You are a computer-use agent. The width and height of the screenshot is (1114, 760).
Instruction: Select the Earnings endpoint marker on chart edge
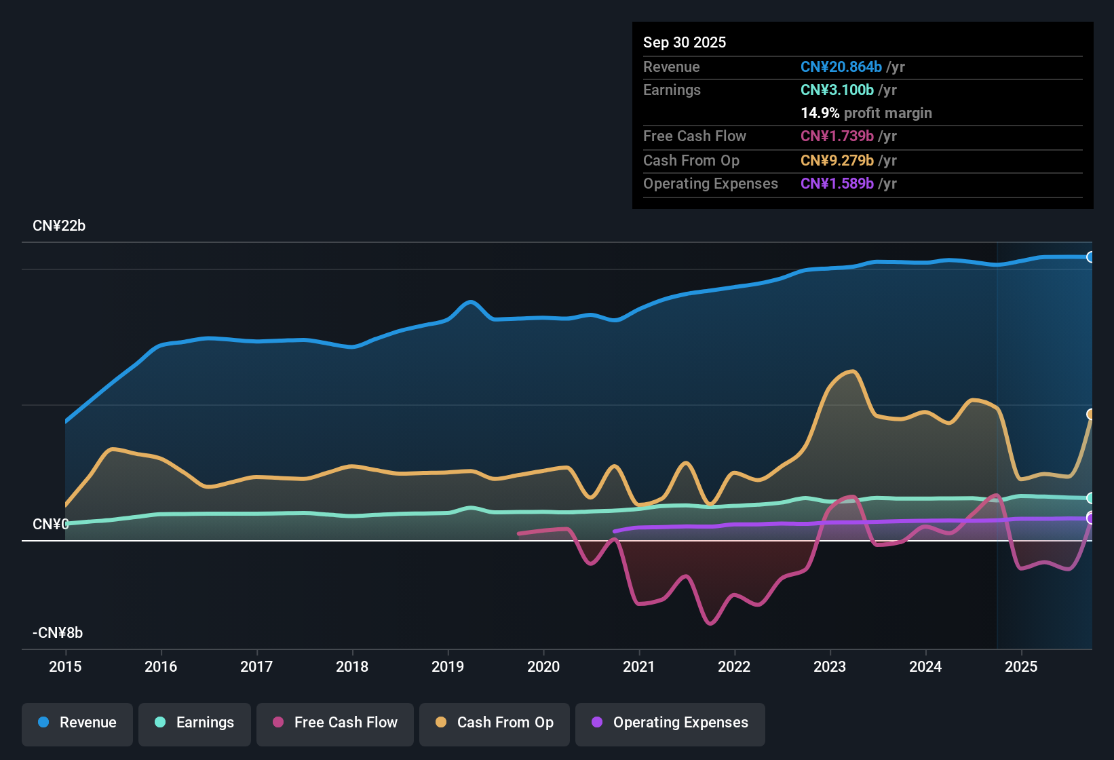tap(1090, 497)
